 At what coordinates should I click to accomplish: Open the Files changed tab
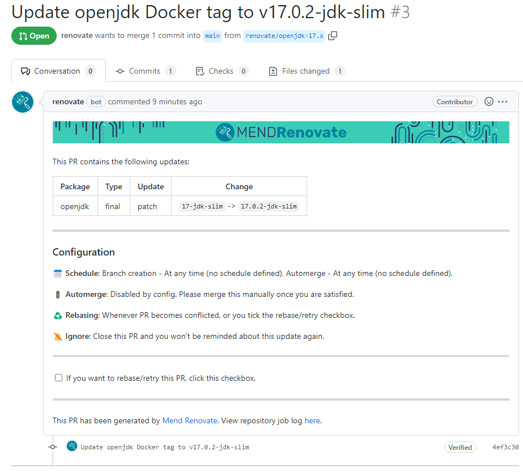point(307,71)
